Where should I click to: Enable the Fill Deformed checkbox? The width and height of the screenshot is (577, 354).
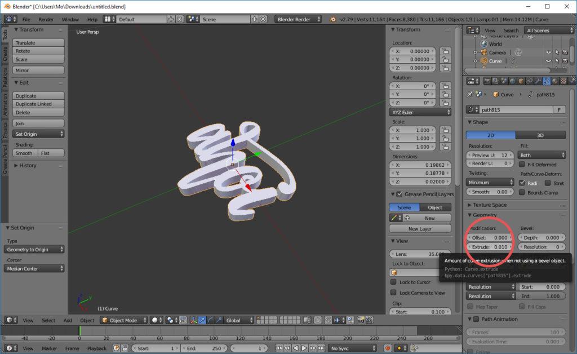[522, 164]
